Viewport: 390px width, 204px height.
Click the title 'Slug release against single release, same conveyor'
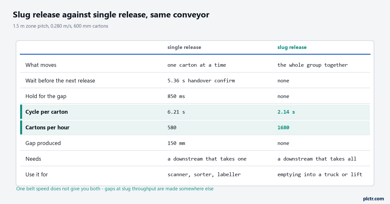[111, 15]
